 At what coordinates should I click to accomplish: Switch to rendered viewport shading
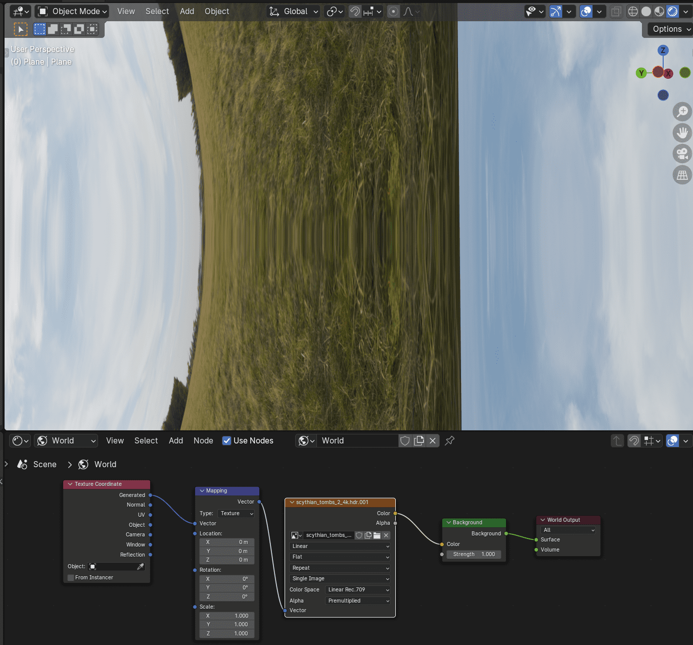click(x=672, y=11)
